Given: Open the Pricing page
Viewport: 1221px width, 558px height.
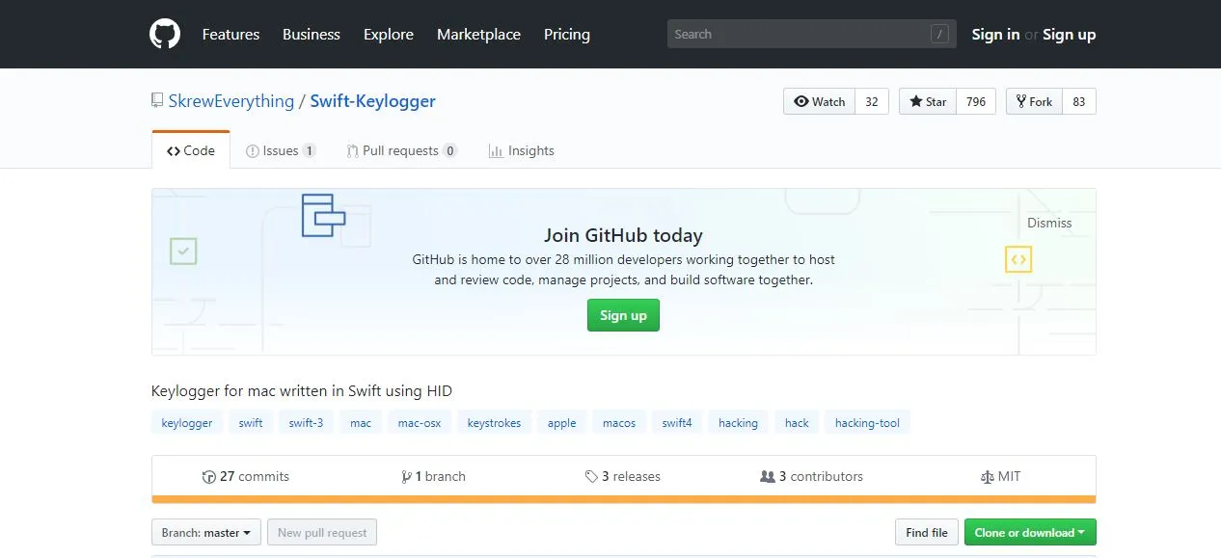Looking at the screenshot, I should (x=567, y=34).
